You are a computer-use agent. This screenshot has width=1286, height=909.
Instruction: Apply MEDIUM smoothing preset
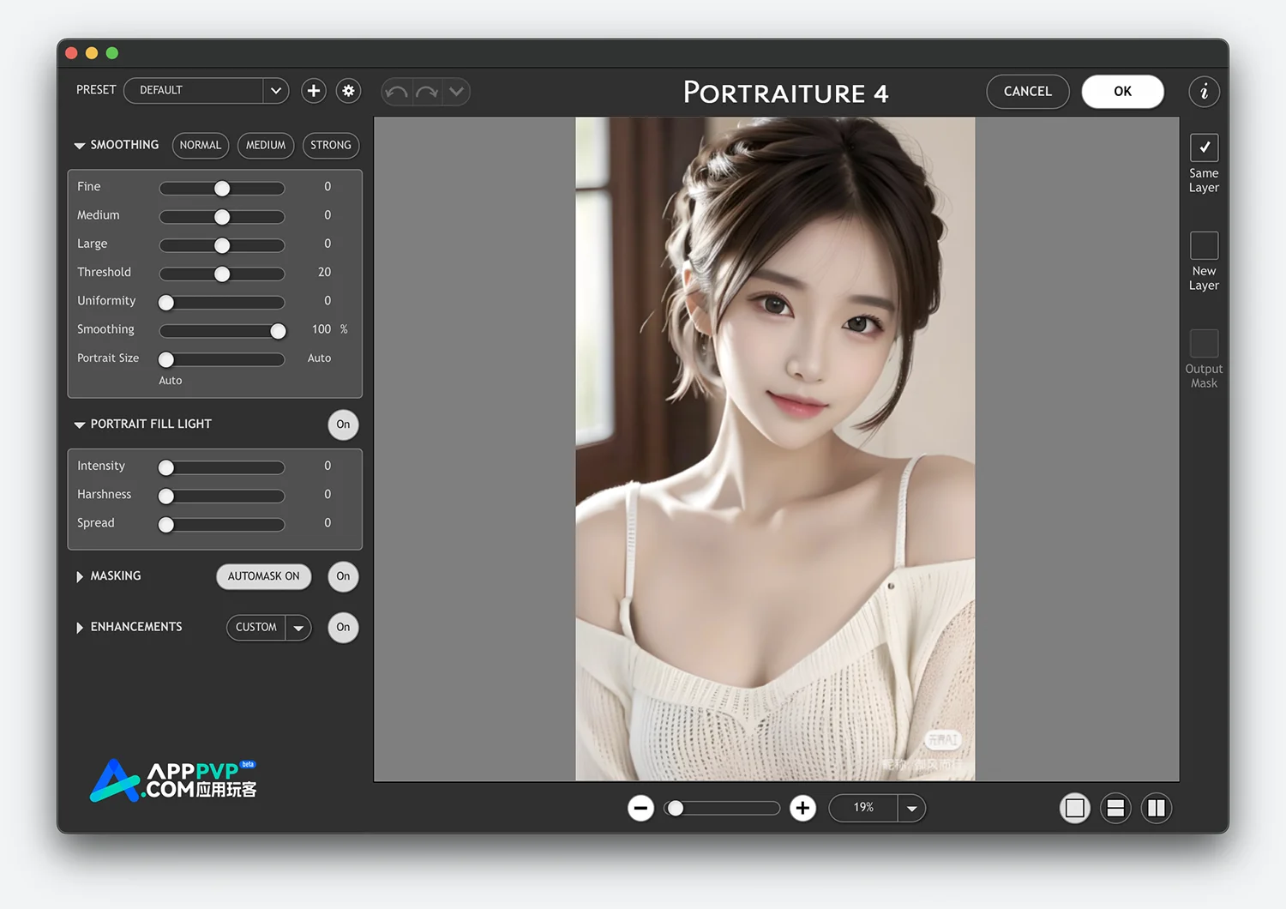[266, 146]
